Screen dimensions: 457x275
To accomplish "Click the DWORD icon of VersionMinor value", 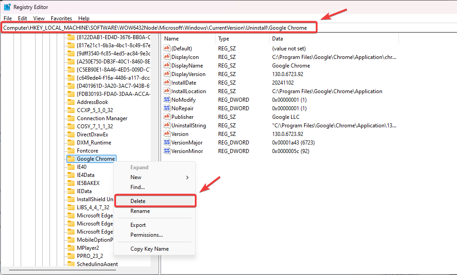I will point(167,151).
